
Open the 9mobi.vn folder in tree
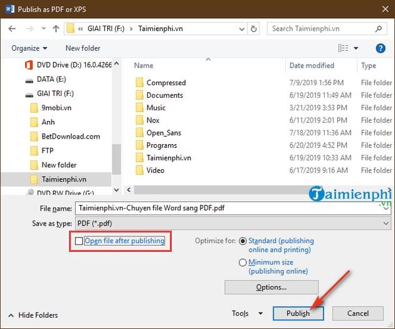pos(51,108)
